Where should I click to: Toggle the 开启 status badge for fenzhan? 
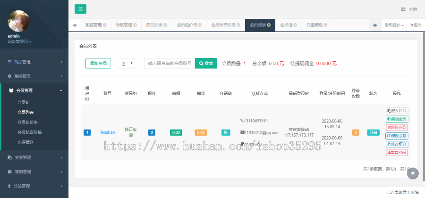tap(373, 132)
